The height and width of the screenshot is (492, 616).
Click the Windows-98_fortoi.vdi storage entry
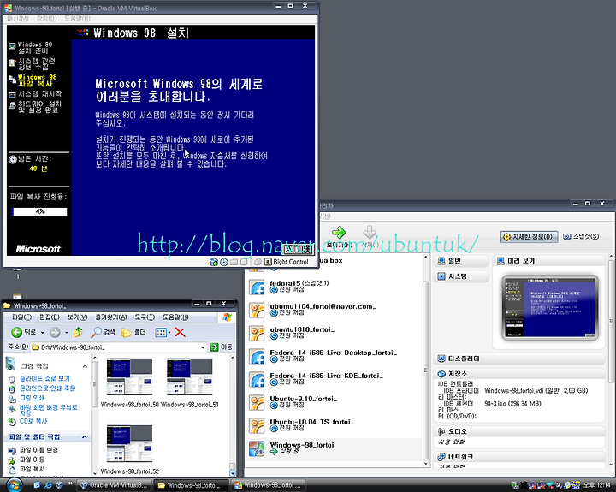point(536,391)
